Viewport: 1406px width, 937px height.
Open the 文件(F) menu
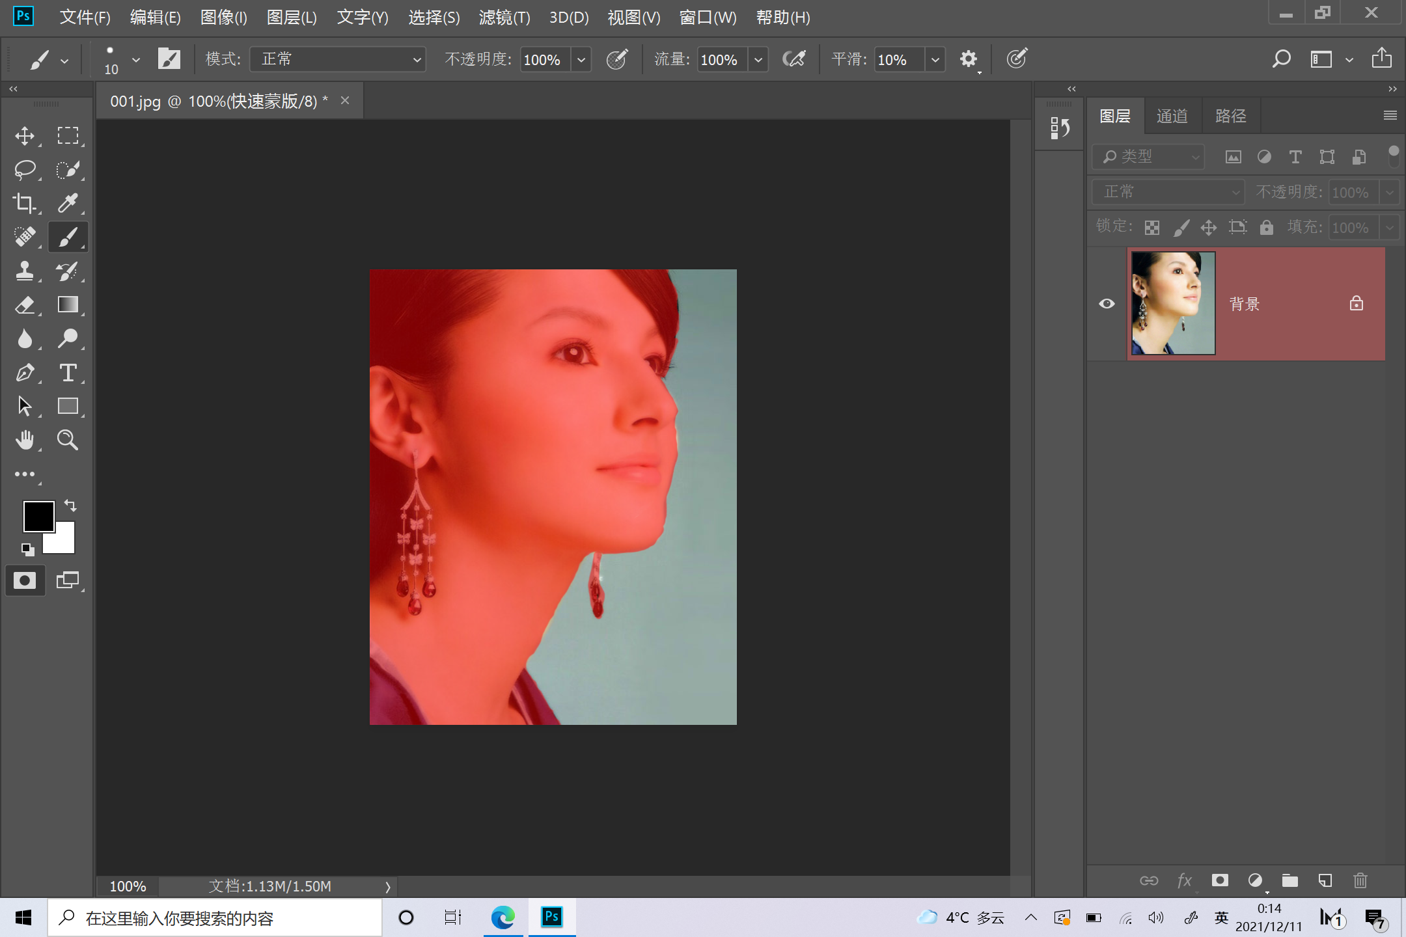click(85, 18)
